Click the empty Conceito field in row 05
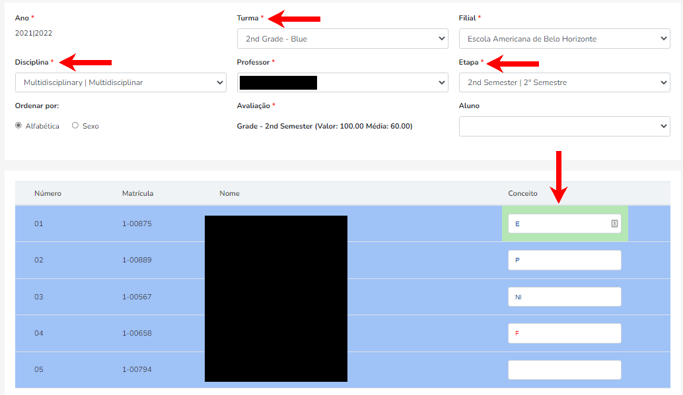The image size is (683, 395). (x=565, y=370)
